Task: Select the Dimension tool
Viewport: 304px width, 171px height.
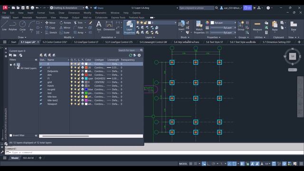Action: pos(109,26)
